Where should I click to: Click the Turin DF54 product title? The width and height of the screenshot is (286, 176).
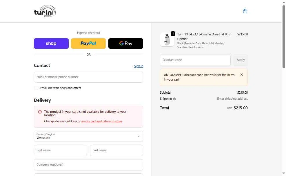click(204, 37)
